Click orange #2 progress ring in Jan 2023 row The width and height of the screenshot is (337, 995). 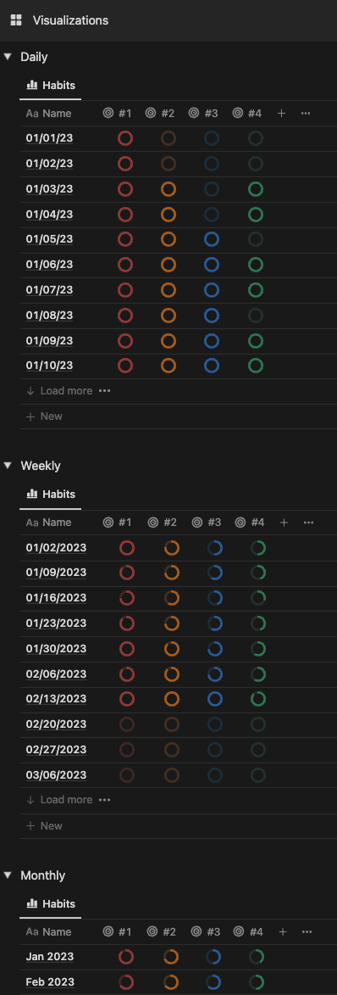[170, 957]
